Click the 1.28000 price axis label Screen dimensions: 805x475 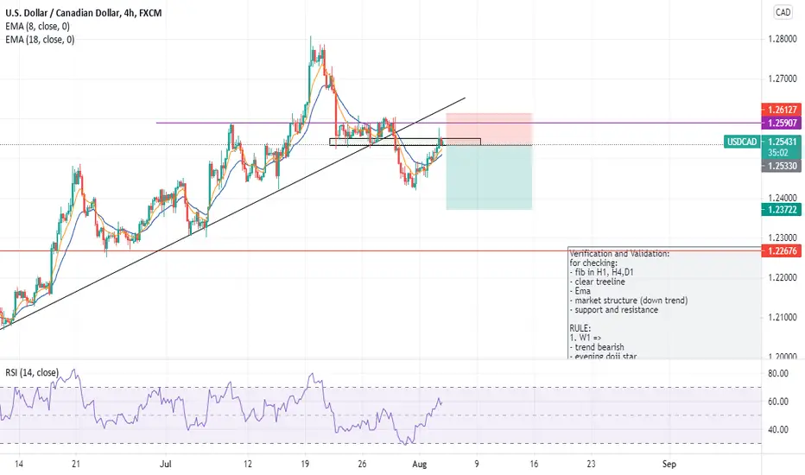coord(783,39)
